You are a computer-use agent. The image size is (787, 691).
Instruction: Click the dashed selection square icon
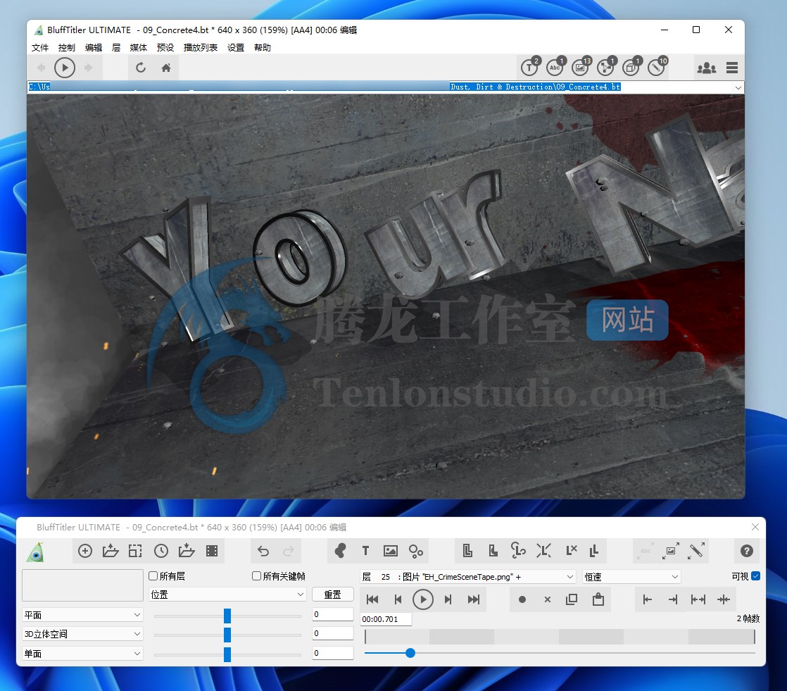[136, 551]
